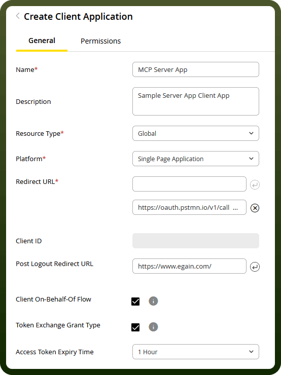This screenshot has height=375, width=281.
Task: Show info for Token Exchange Grant Type
Action: [153, 327]
